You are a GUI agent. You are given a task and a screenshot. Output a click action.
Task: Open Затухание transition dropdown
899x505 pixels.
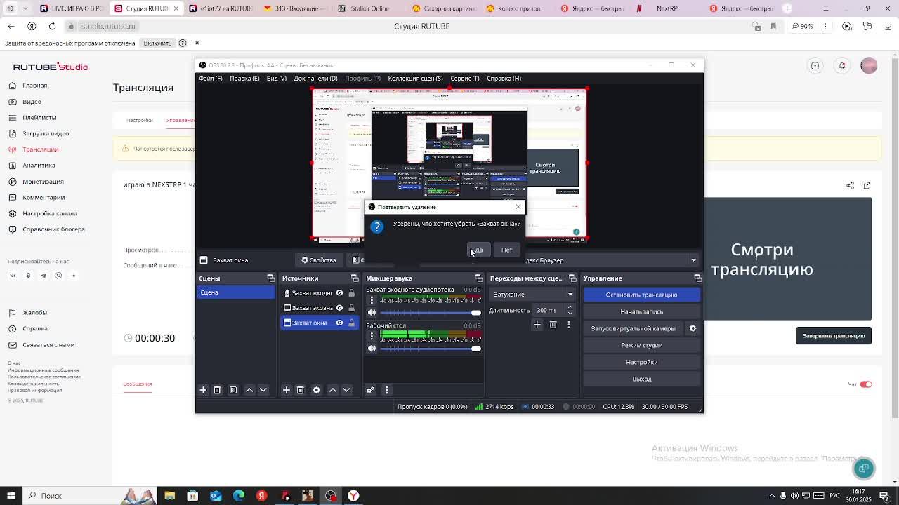pos(532,295)
